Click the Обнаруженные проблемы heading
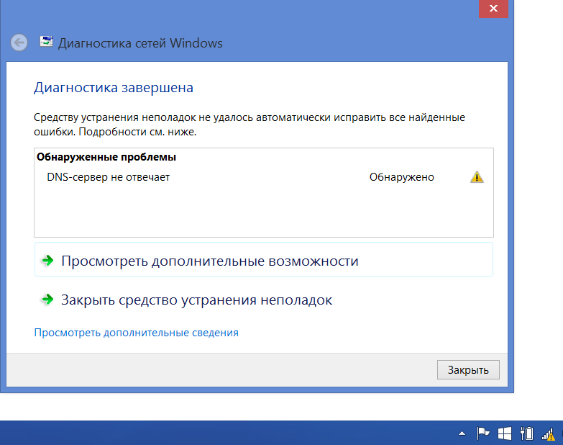The width and height of the screenshot is (563, 445). pyautogui.click(x=106, y=157)
